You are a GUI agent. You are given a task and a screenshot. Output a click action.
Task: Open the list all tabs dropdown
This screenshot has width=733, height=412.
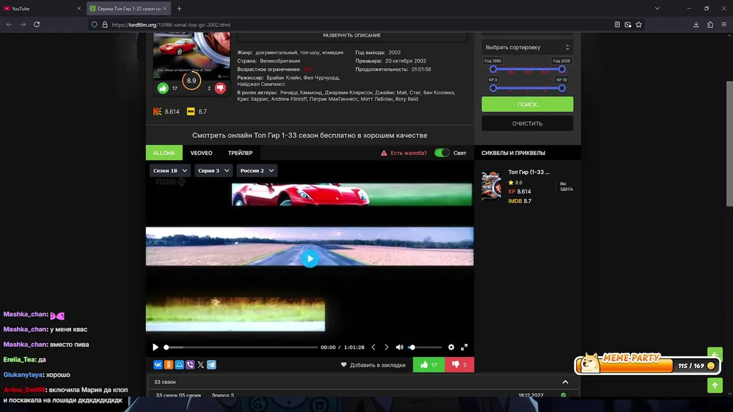[657, 9]
